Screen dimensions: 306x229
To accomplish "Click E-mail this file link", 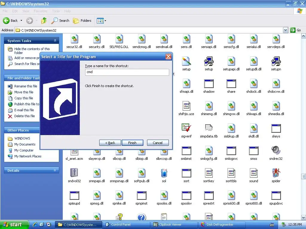I will coord(24,110).
